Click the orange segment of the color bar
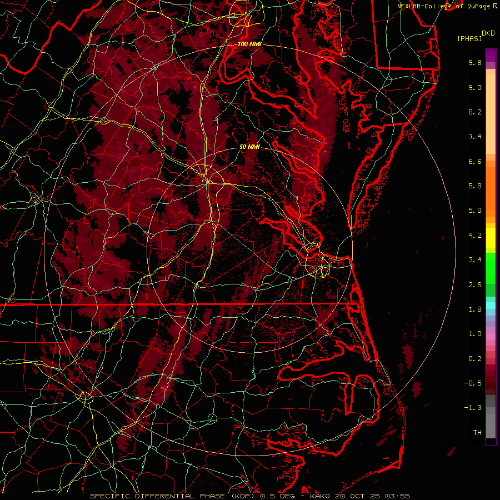Screen dimensions: 500x500 (491, 188)
